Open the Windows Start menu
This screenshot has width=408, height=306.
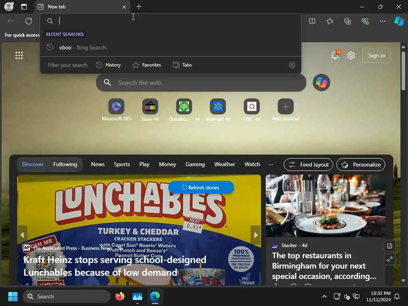click(x=13, y=296)
